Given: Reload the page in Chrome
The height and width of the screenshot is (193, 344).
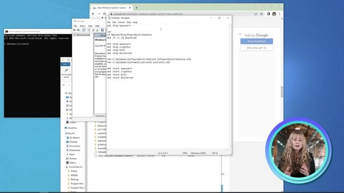Looking at the screenshot, I should coord(104,14).
